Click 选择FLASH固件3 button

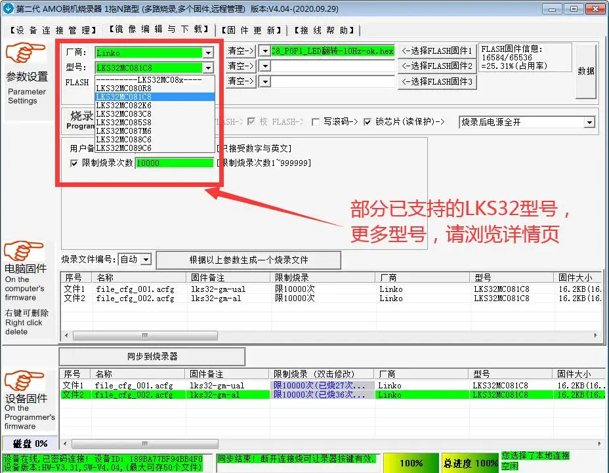point(437,81)
